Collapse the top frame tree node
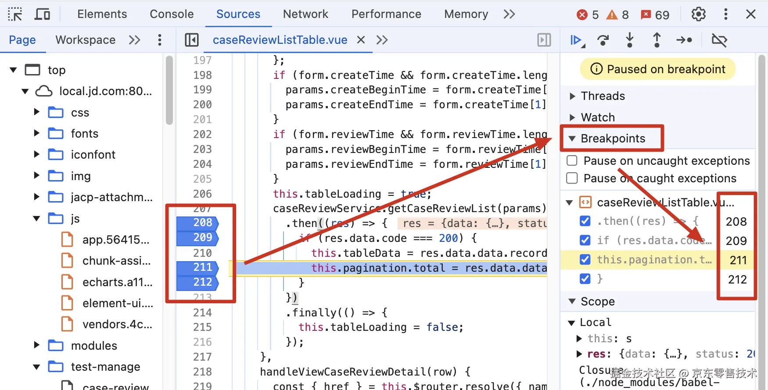The image size is (768, 390). 13,70
